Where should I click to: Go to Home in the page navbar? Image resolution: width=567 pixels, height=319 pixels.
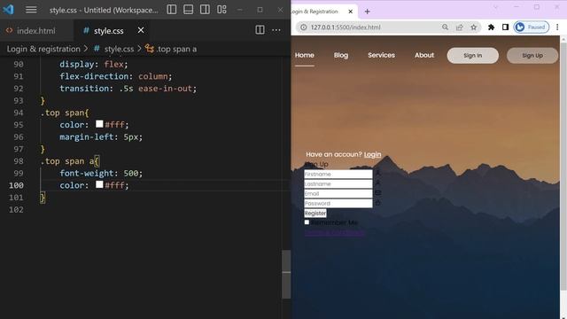[x=305, y=55]
